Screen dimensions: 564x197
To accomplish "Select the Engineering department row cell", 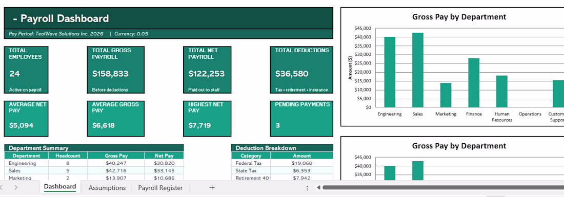I will click(x=26, y=163).
